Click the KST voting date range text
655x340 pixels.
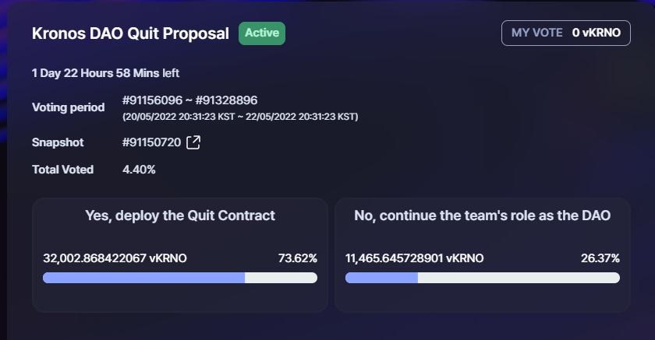(x=240, y=117)
